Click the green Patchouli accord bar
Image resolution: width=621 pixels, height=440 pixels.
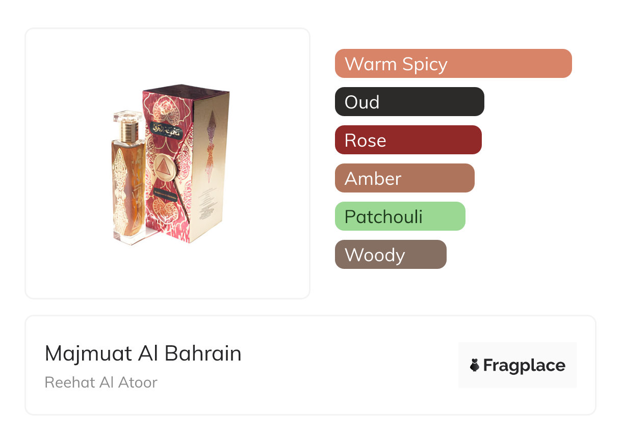coord(400,216)
